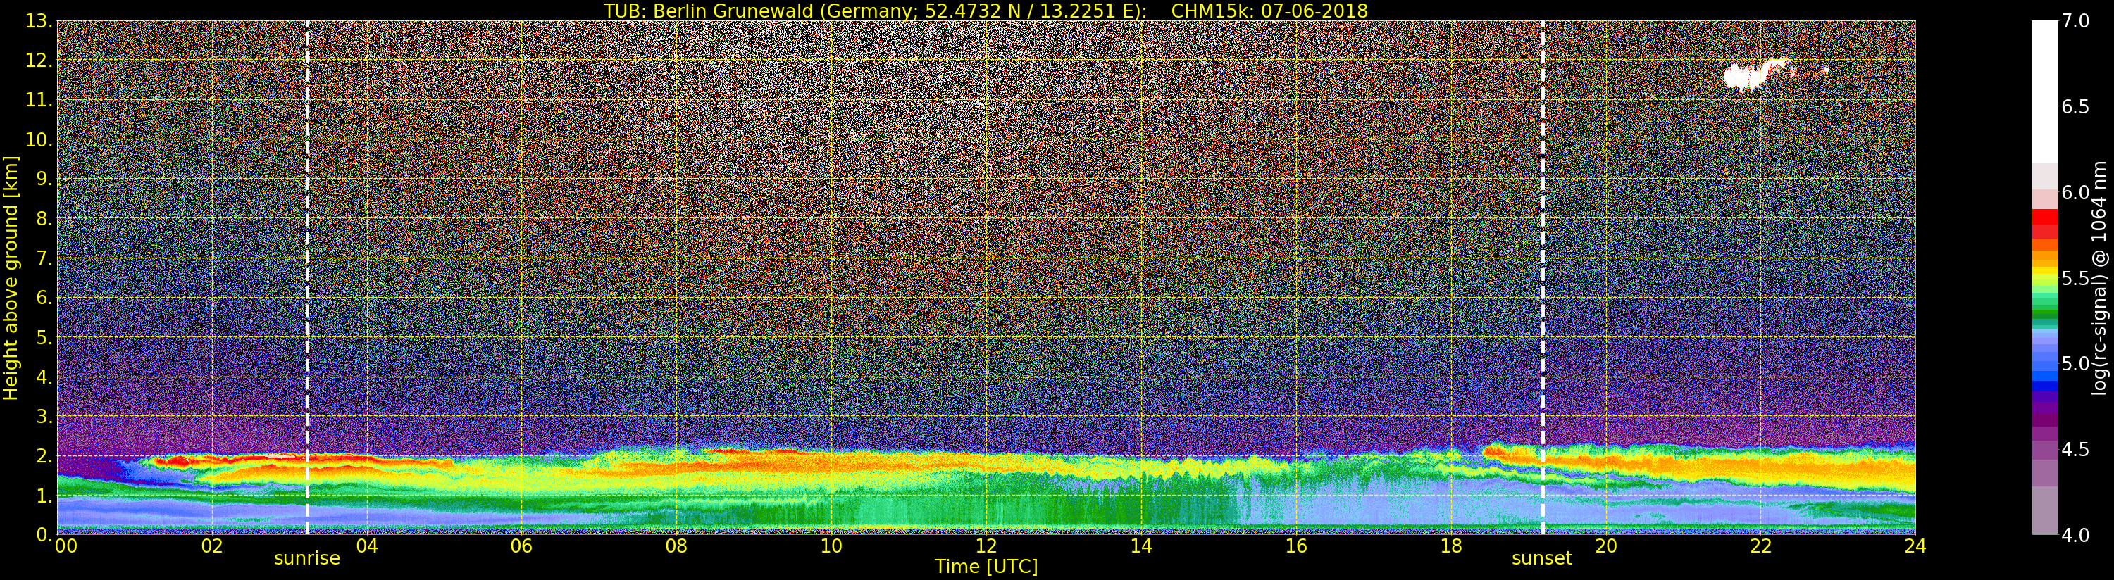Screen dimensions: 2114x580
Task: Click the height tick label '8.'
Action: 44,219
